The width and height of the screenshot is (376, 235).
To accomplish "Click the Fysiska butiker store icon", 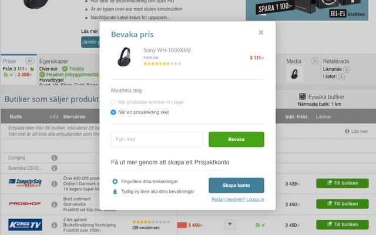I will pyautogui.click(x=303, y=96).
